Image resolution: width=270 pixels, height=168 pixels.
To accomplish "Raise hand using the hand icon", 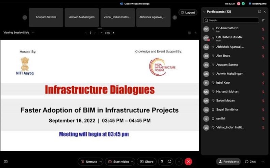I will (x=162, y=162).
